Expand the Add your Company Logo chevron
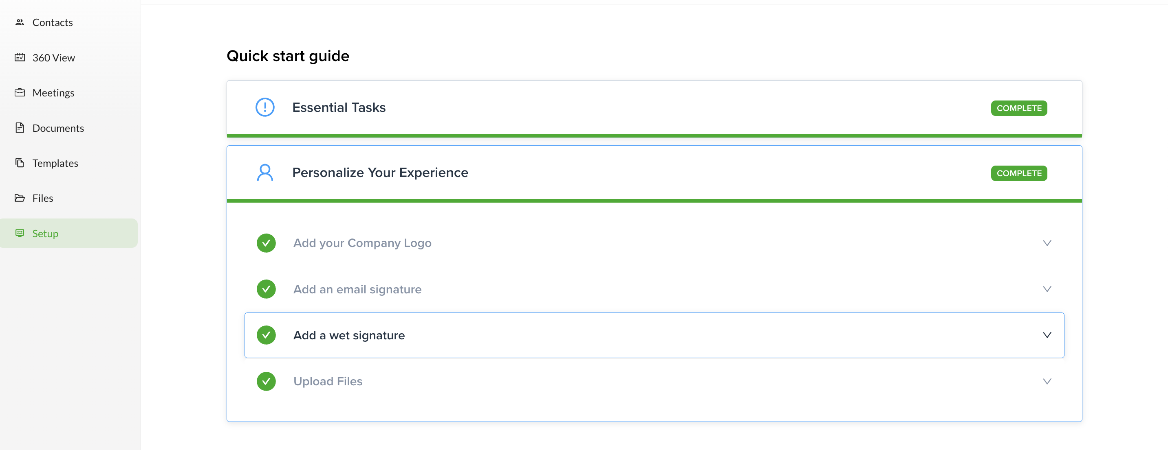Viewport: 1168px width, 450px height. [x=1047, y=243]
